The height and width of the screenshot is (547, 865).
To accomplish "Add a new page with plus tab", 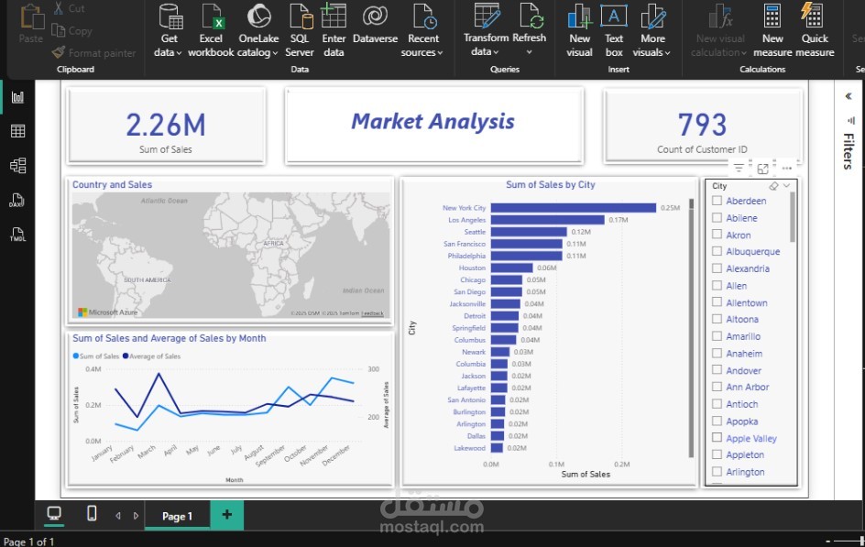I will (x=227, y=515).
